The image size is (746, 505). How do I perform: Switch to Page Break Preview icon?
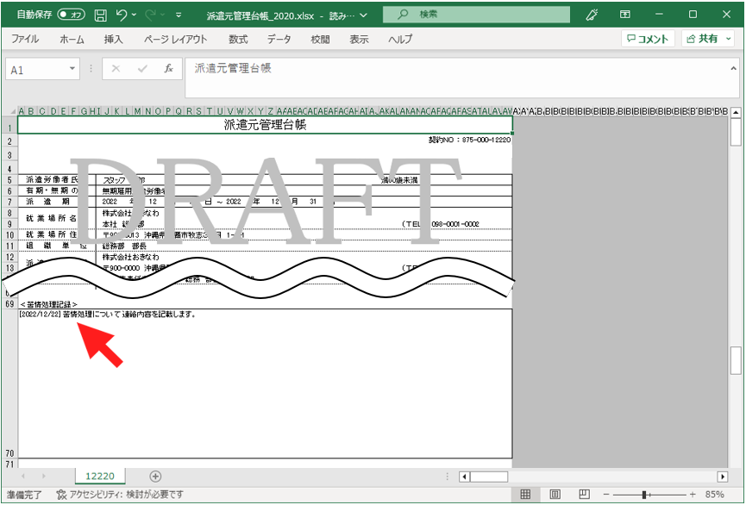(583, 495)
